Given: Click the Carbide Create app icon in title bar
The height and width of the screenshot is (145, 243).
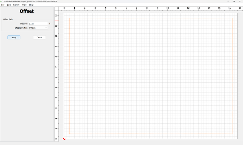Looking at the screenshot, I should pyautogui.click(x=1, y=1).
